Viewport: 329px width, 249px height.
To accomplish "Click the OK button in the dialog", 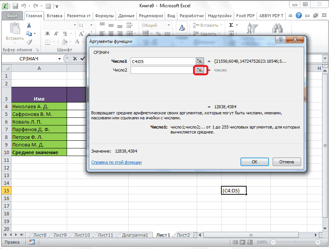I will coord(254,161).
